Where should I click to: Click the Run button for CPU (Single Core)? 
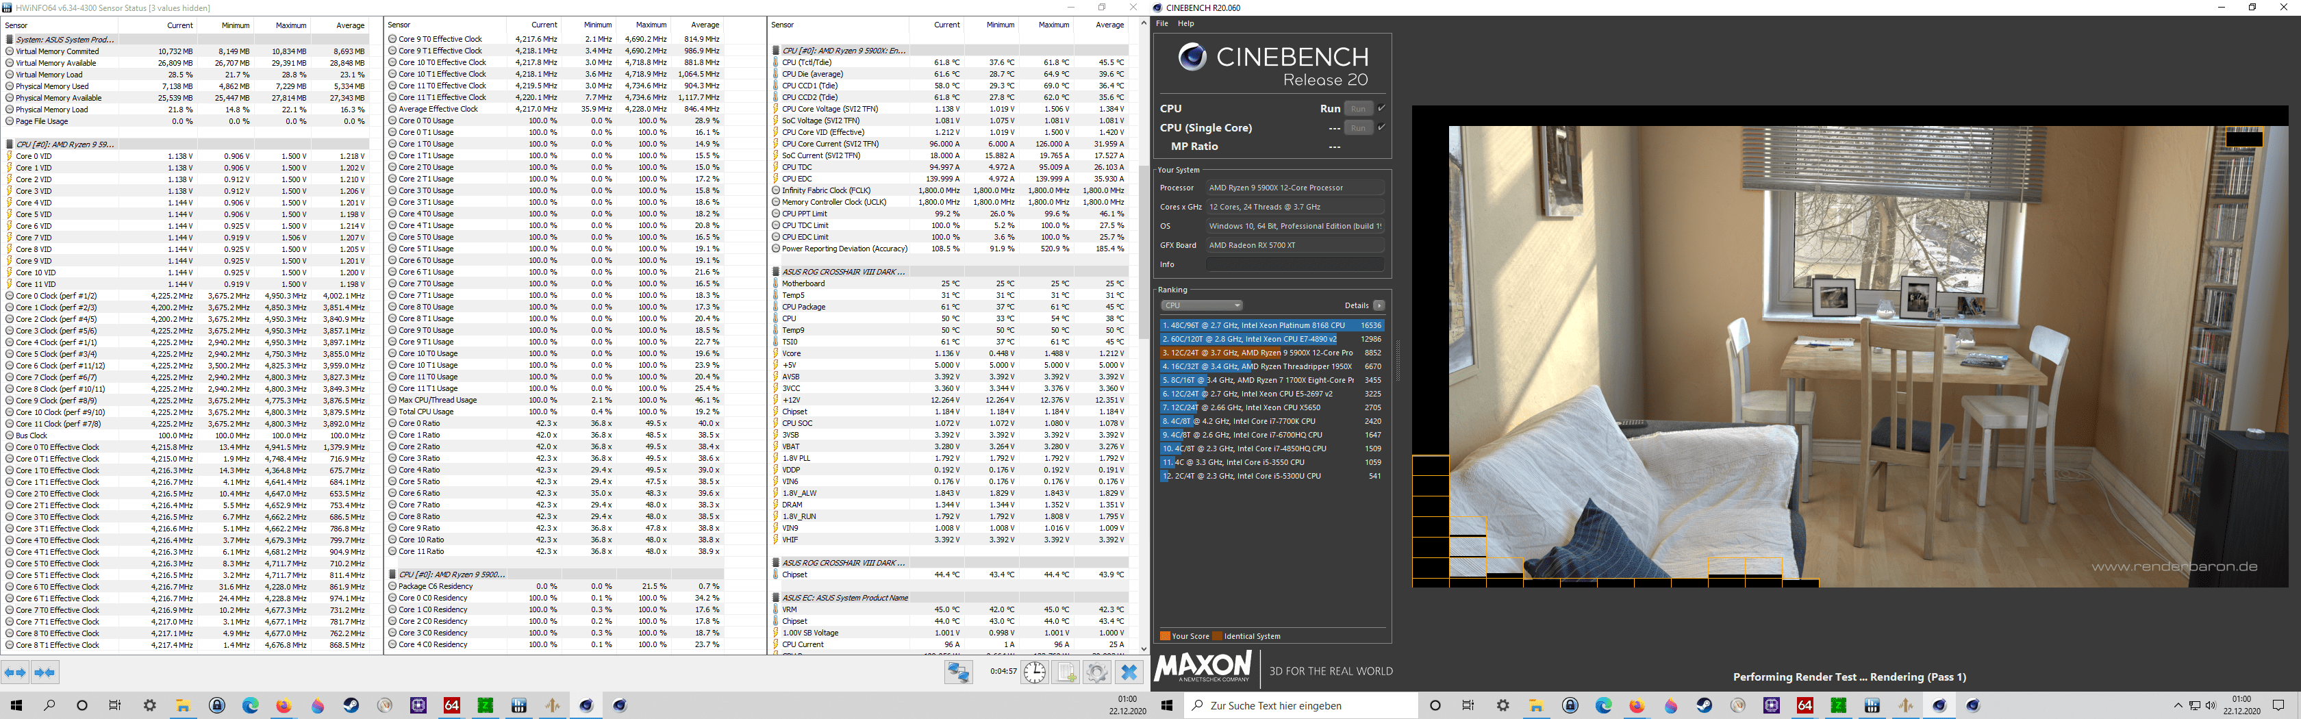click(1358, 128)
